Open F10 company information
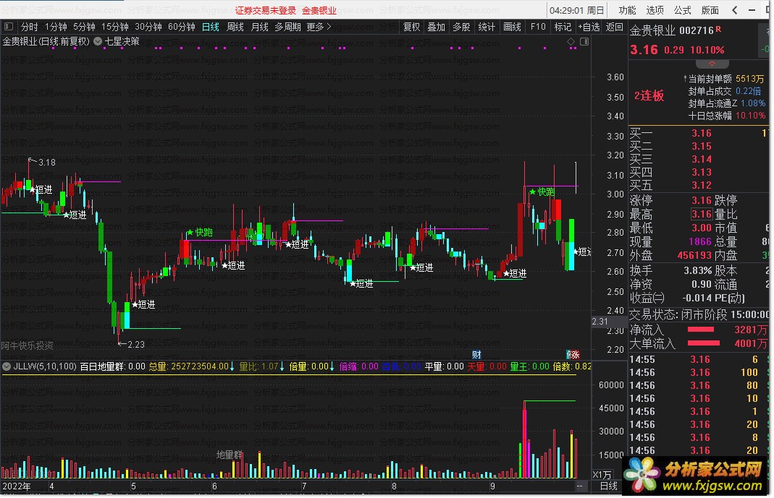This screenshot has width=774, height=498. click(x=538, y=27)
